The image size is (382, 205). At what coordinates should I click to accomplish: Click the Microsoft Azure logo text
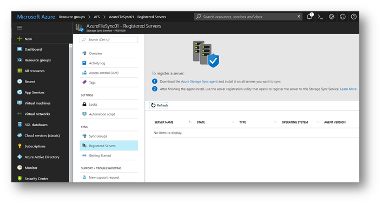pos(36,17)
